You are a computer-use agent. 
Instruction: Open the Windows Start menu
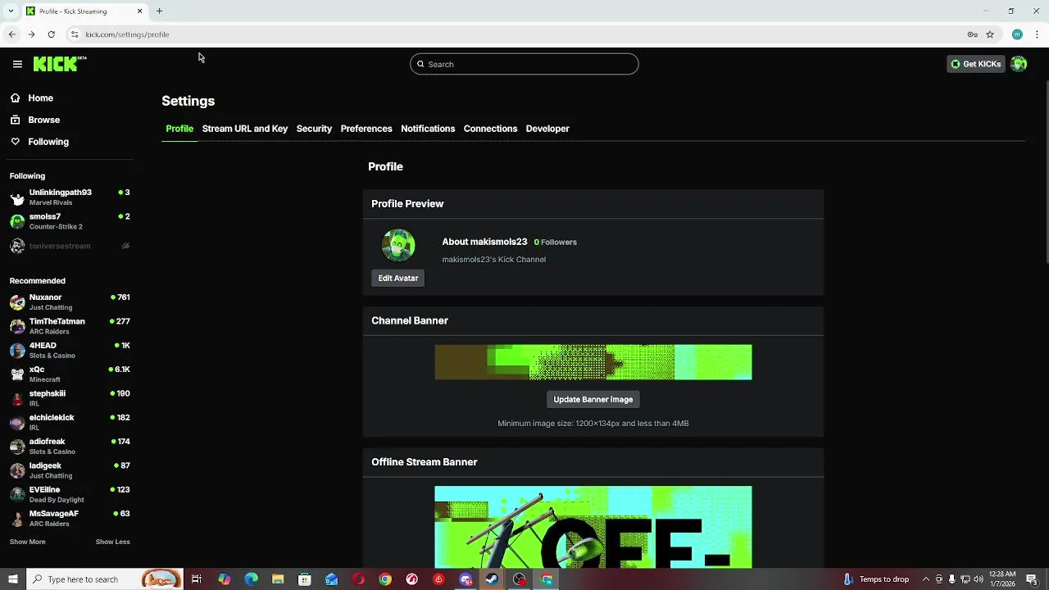click(x=12, y=579)
